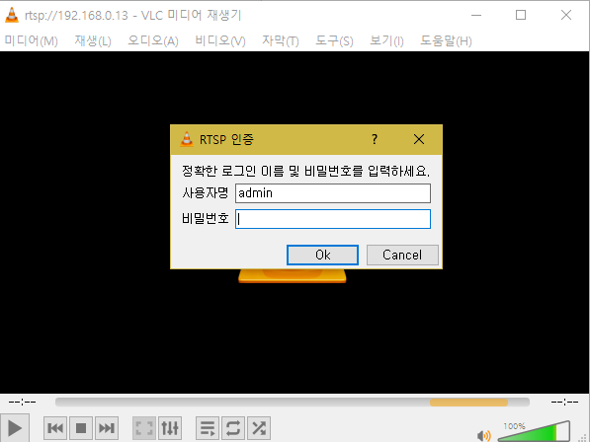
Task: Click the Next media button
Action: tap(107, 428)
